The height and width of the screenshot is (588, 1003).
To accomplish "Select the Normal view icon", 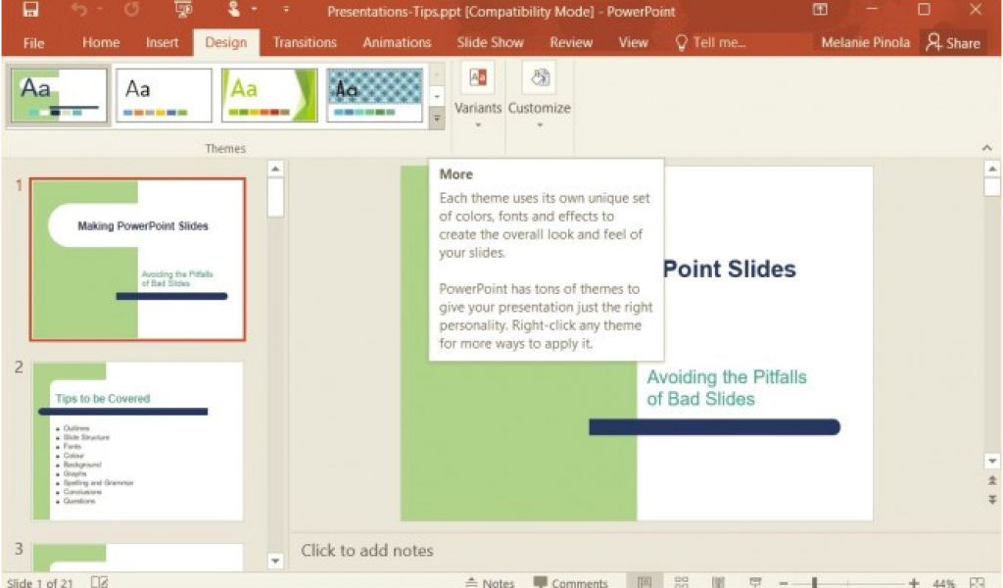I will pos(645,579).
